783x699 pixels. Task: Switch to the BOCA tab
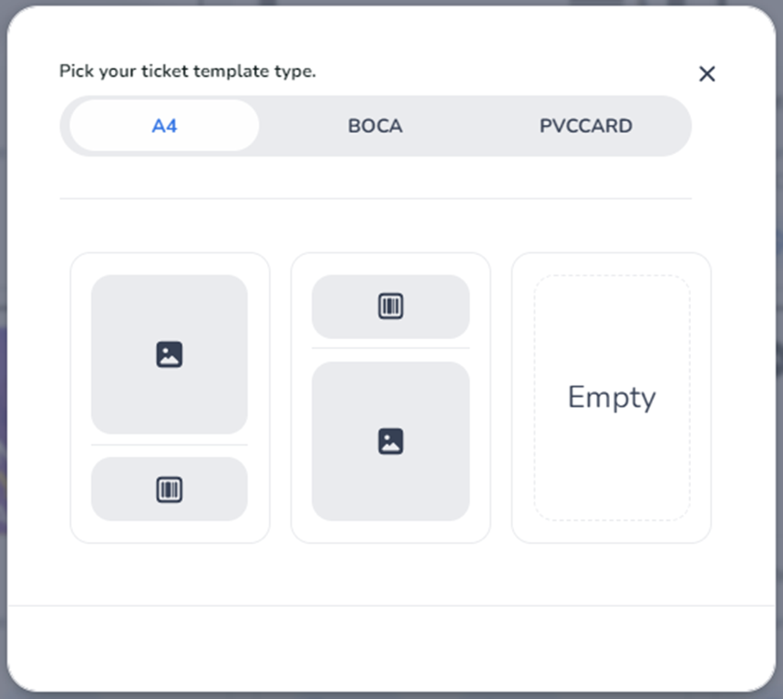(x=375, y=126)
